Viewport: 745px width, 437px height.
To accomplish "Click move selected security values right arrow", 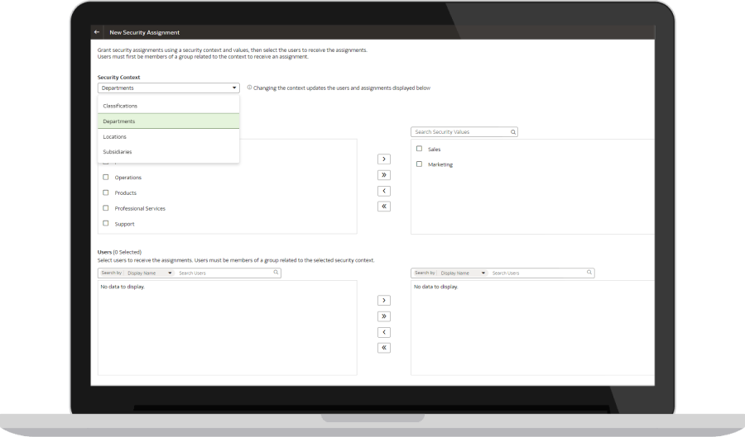I will [384, 159].
